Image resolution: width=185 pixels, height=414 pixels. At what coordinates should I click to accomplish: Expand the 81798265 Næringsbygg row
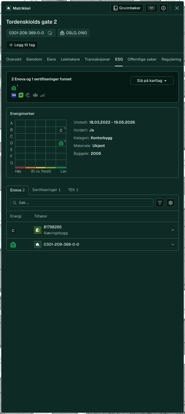pyautogui.click(x=173, y=230)
